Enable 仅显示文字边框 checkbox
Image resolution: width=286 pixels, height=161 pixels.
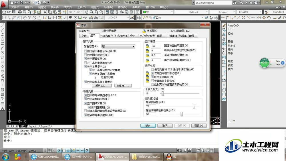click(x=152, y=80)
